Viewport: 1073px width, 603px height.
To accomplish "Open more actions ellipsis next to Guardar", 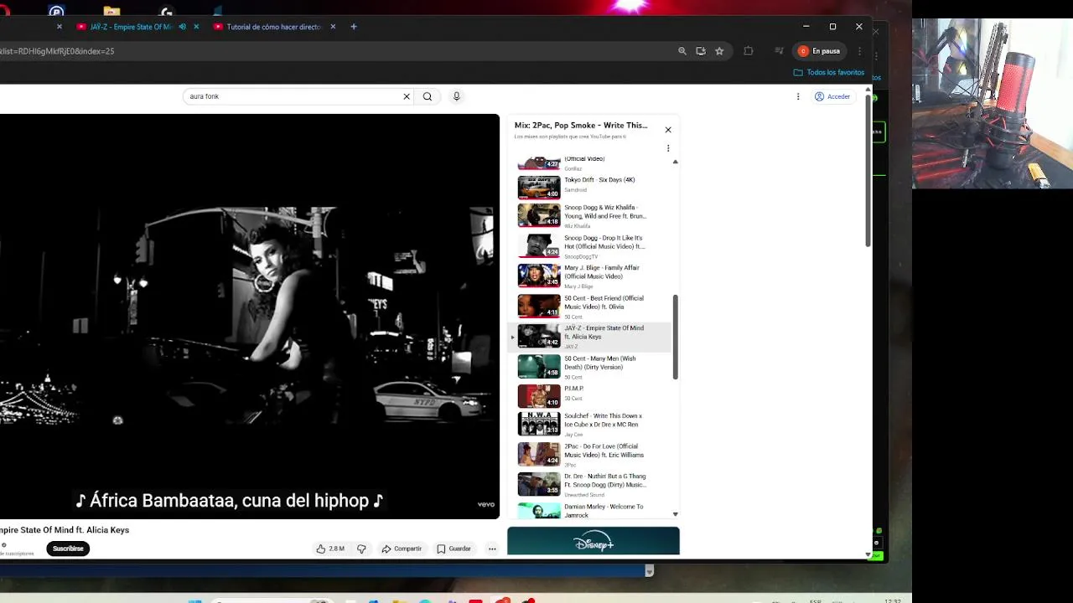I will tap(492, 549).
